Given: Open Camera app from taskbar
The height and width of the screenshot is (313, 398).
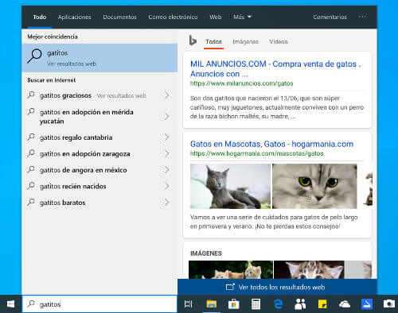Looking at the screenshot, I should pos(389,304).
